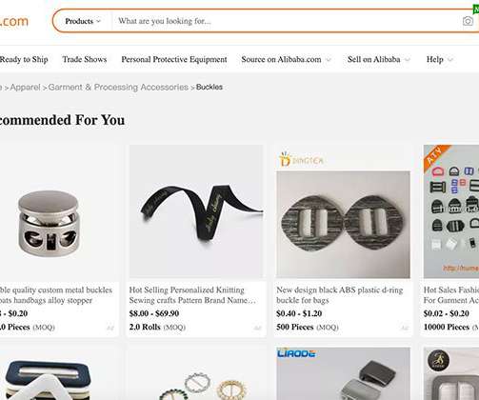Open New design black ABS buckle title

(340, 295)
